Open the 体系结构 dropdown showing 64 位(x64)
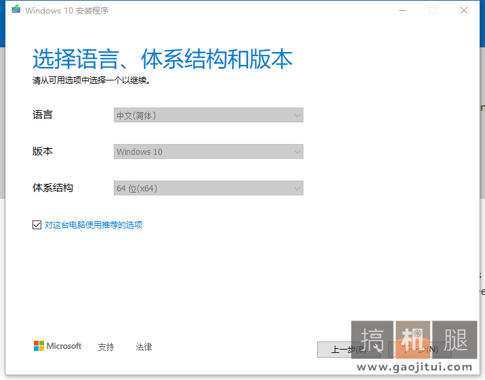The height and width of the screenshot is (380, 485). click(209, 188)
